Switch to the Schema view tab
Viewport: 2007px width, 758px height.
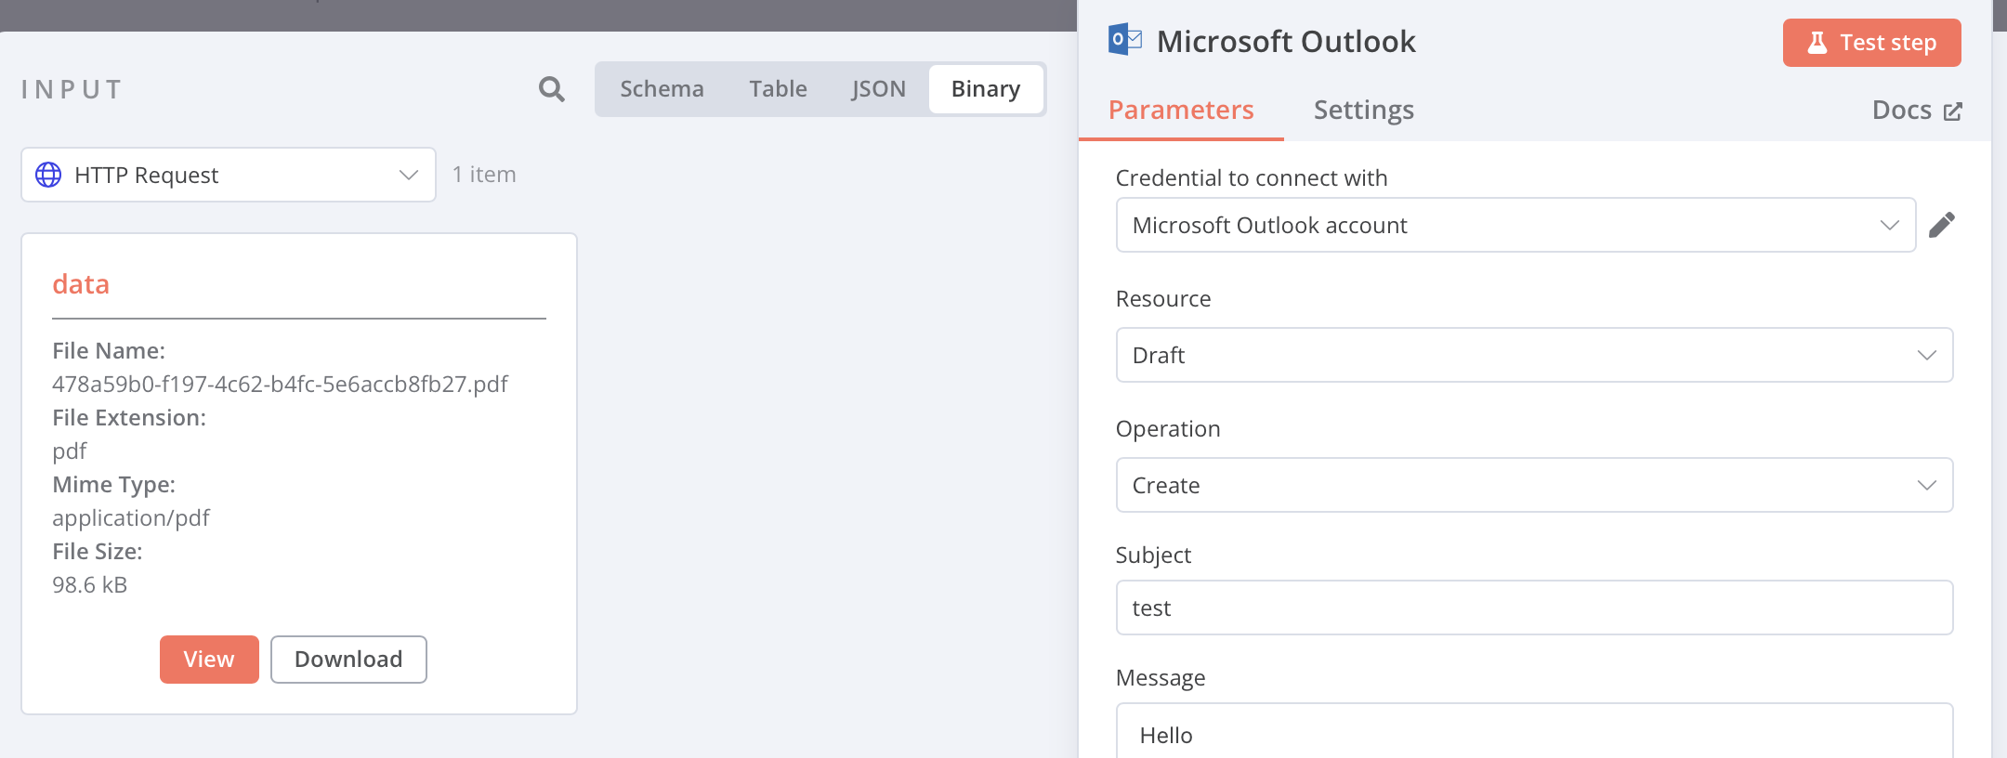tap(662, 89)
